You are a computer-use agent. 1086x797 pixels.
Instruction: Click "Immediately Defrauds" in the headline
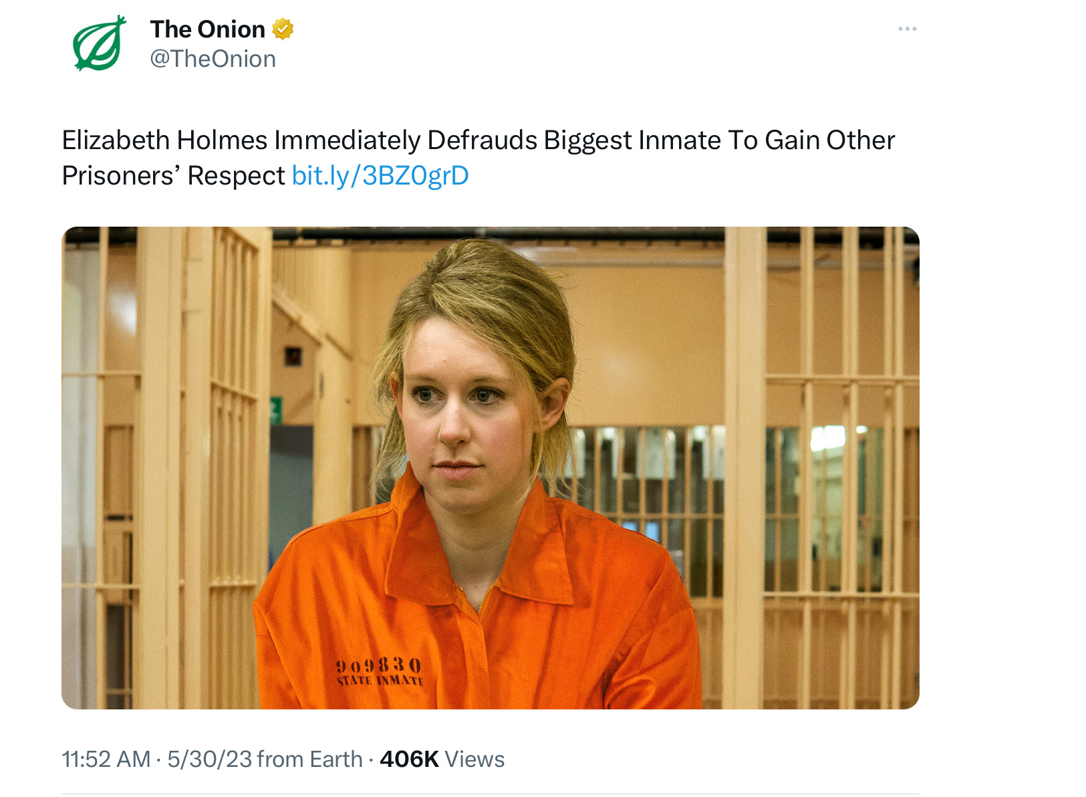point(406,140)
